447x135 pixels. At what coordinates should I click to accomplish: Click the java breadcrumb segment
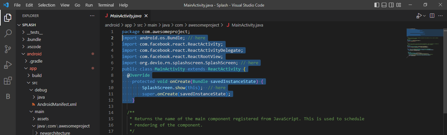[x=166, y=25]
